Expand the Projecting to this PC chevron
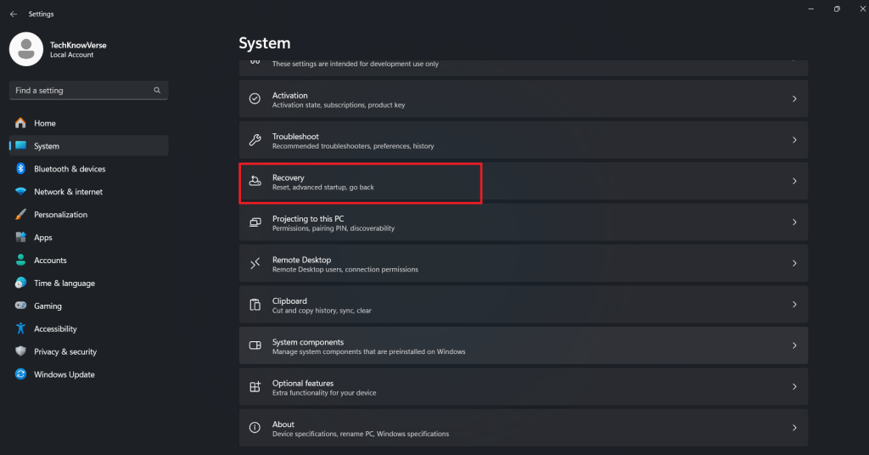Screen dimensions: 869x455 794,222
